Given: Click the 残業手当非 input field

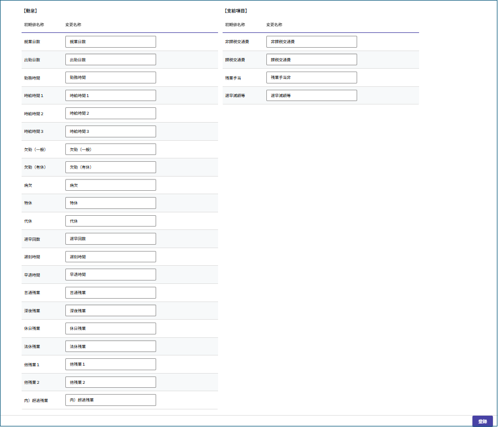Looking at the screenshot, I should (x=311, y=78).
